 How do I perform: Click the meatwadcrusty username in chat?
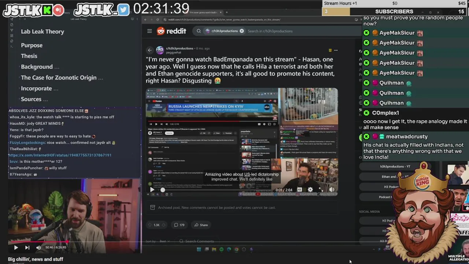tap(407, 137)
